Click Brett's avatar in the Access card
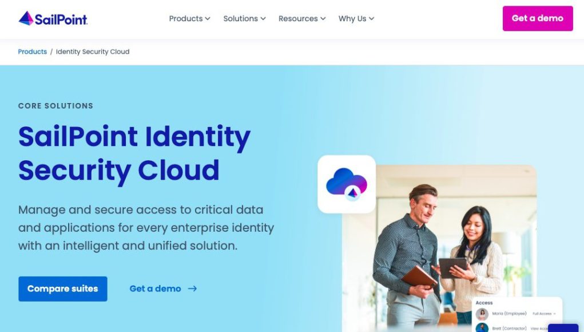This screenshot has height=332, width=584. [x=482, y=328]
